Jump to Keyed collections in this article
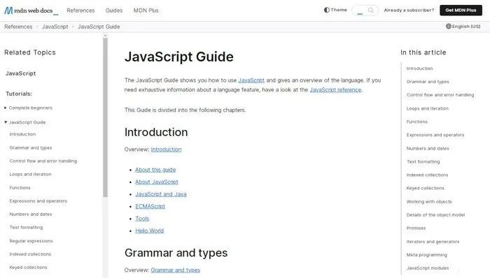The height and width of the screenshot is (278, 490). pyautogui.click(x=426, y=188)
